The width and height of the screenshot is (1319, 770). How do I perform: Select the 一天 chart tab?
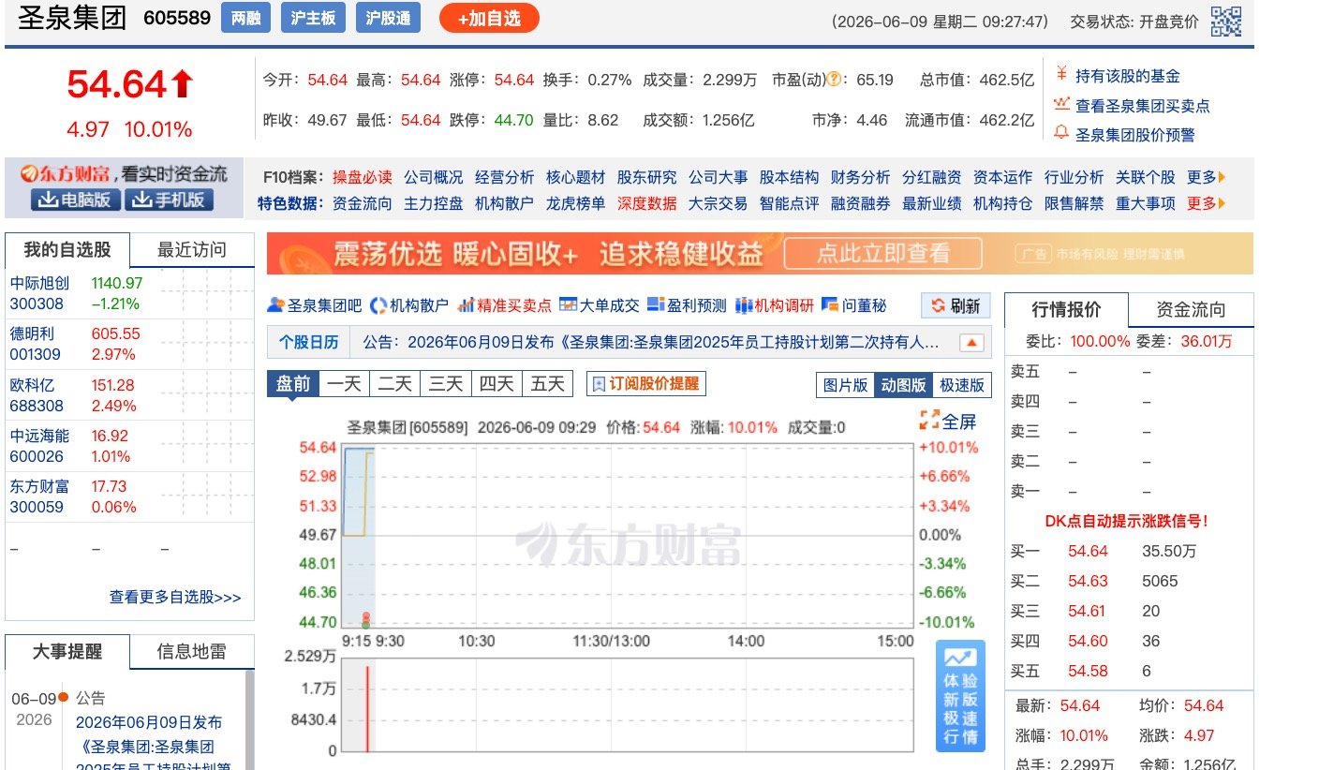345,384
